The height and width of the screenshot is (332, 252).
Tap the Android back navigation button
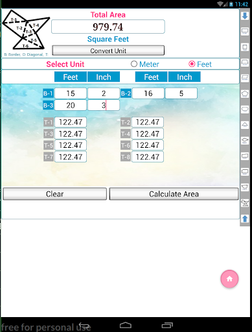click(84, 325)
